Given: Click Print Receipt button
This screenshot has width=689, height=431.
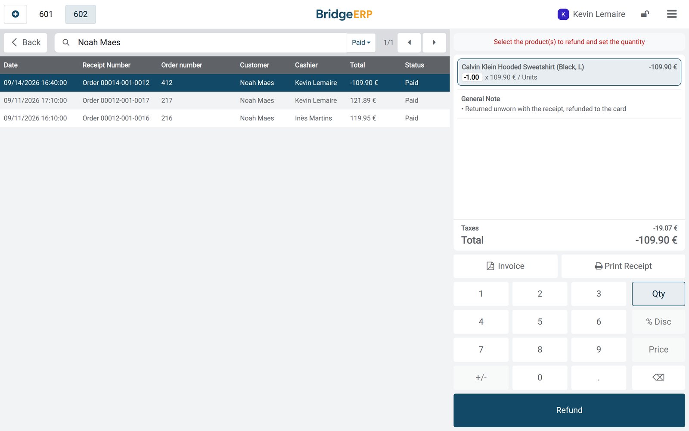Looking at the screenshot, I should (623, 266).
